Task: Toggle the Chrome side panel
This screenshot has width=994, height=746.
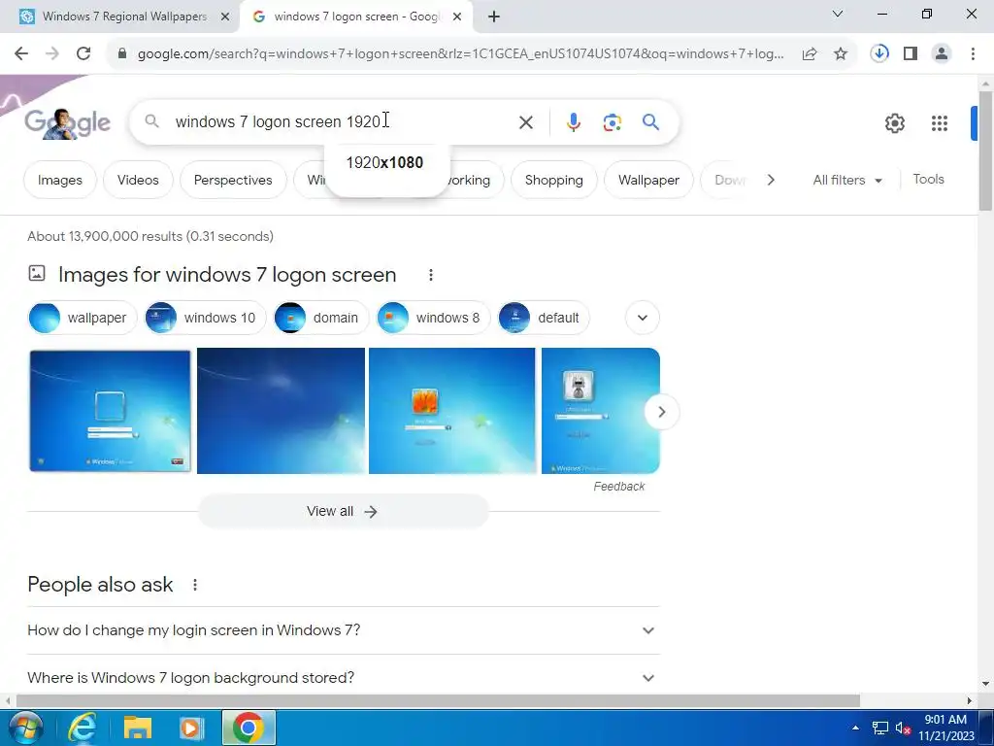Action: tap(911, 54)
